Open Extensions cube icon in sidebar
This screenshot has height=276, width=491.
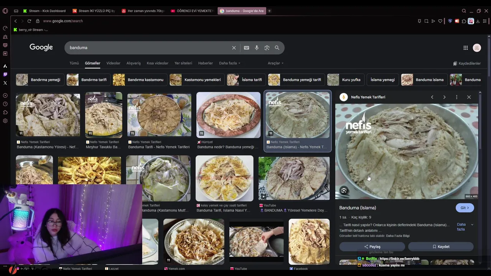(x=5, y=112)
